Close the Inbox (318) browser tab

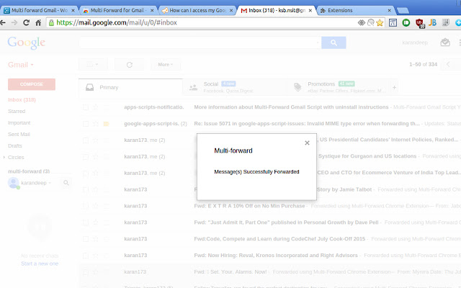pos(310,10)
